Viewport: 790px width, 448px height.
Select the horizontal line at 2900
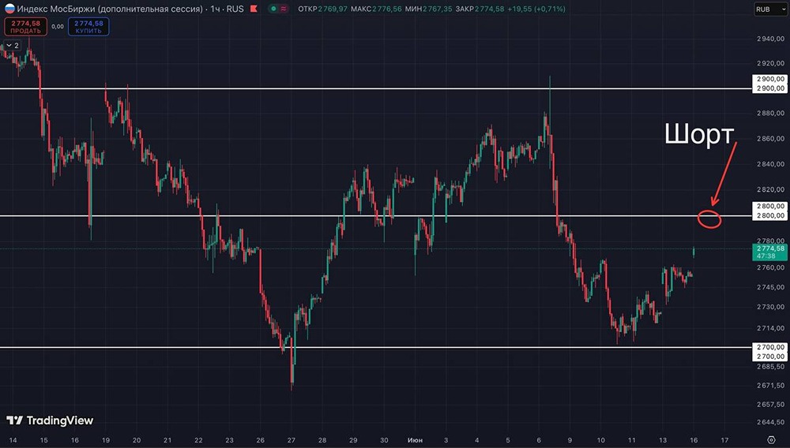pos(375,88)
